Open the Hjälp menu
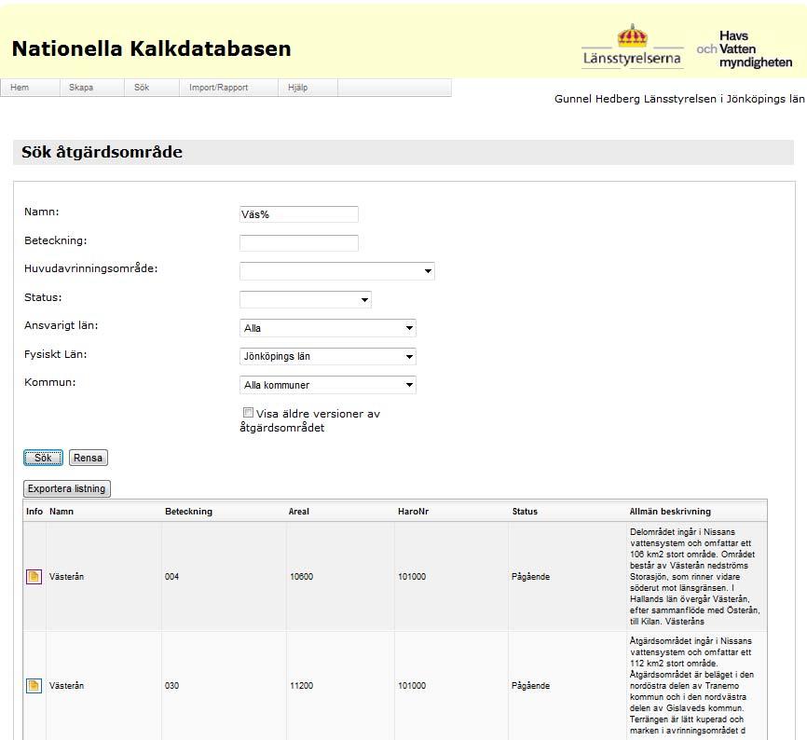 click(x=297, y=88)
